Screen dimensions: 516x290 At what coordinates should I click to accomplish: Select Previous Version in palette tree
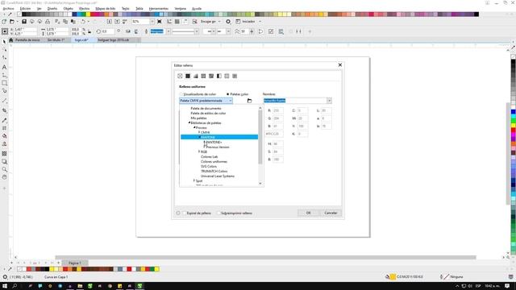(218, 147)
